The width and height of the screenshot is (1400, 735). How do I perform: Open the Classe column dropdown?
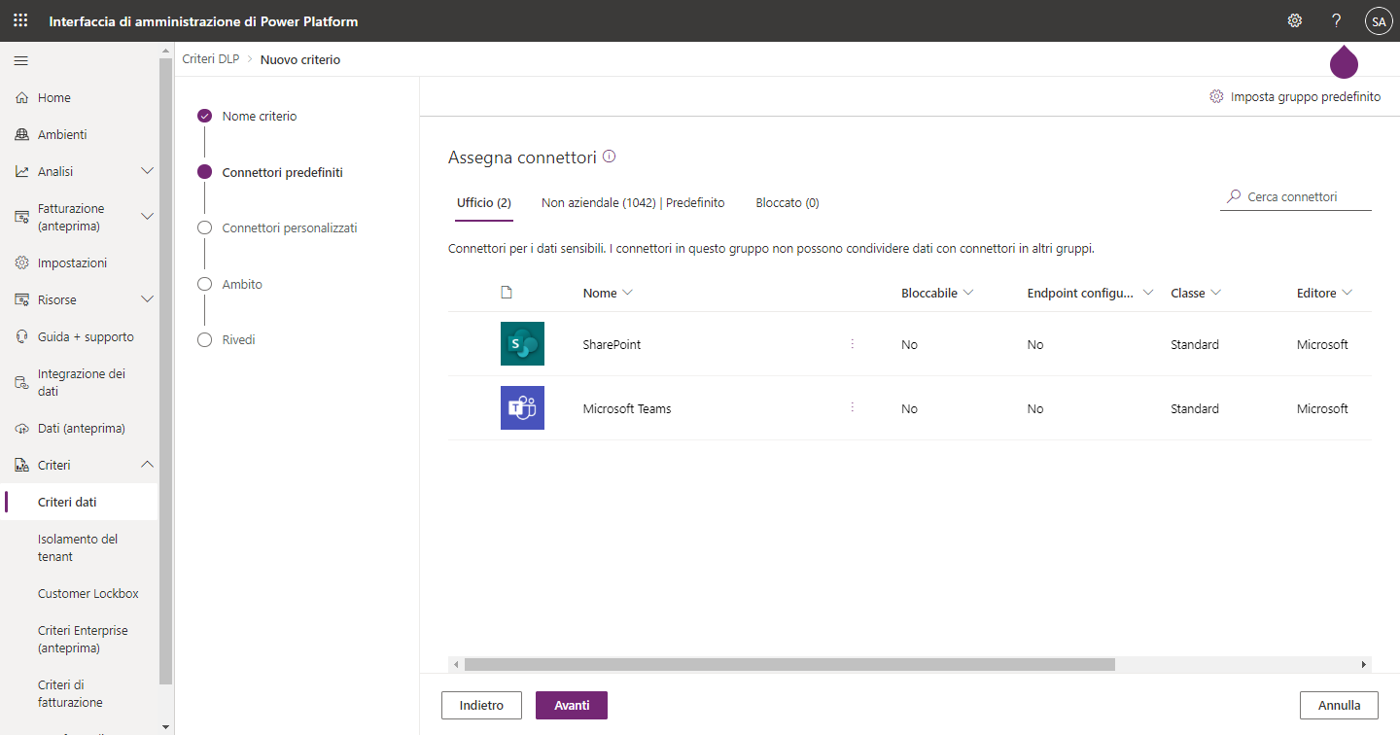pos(1215,293)
